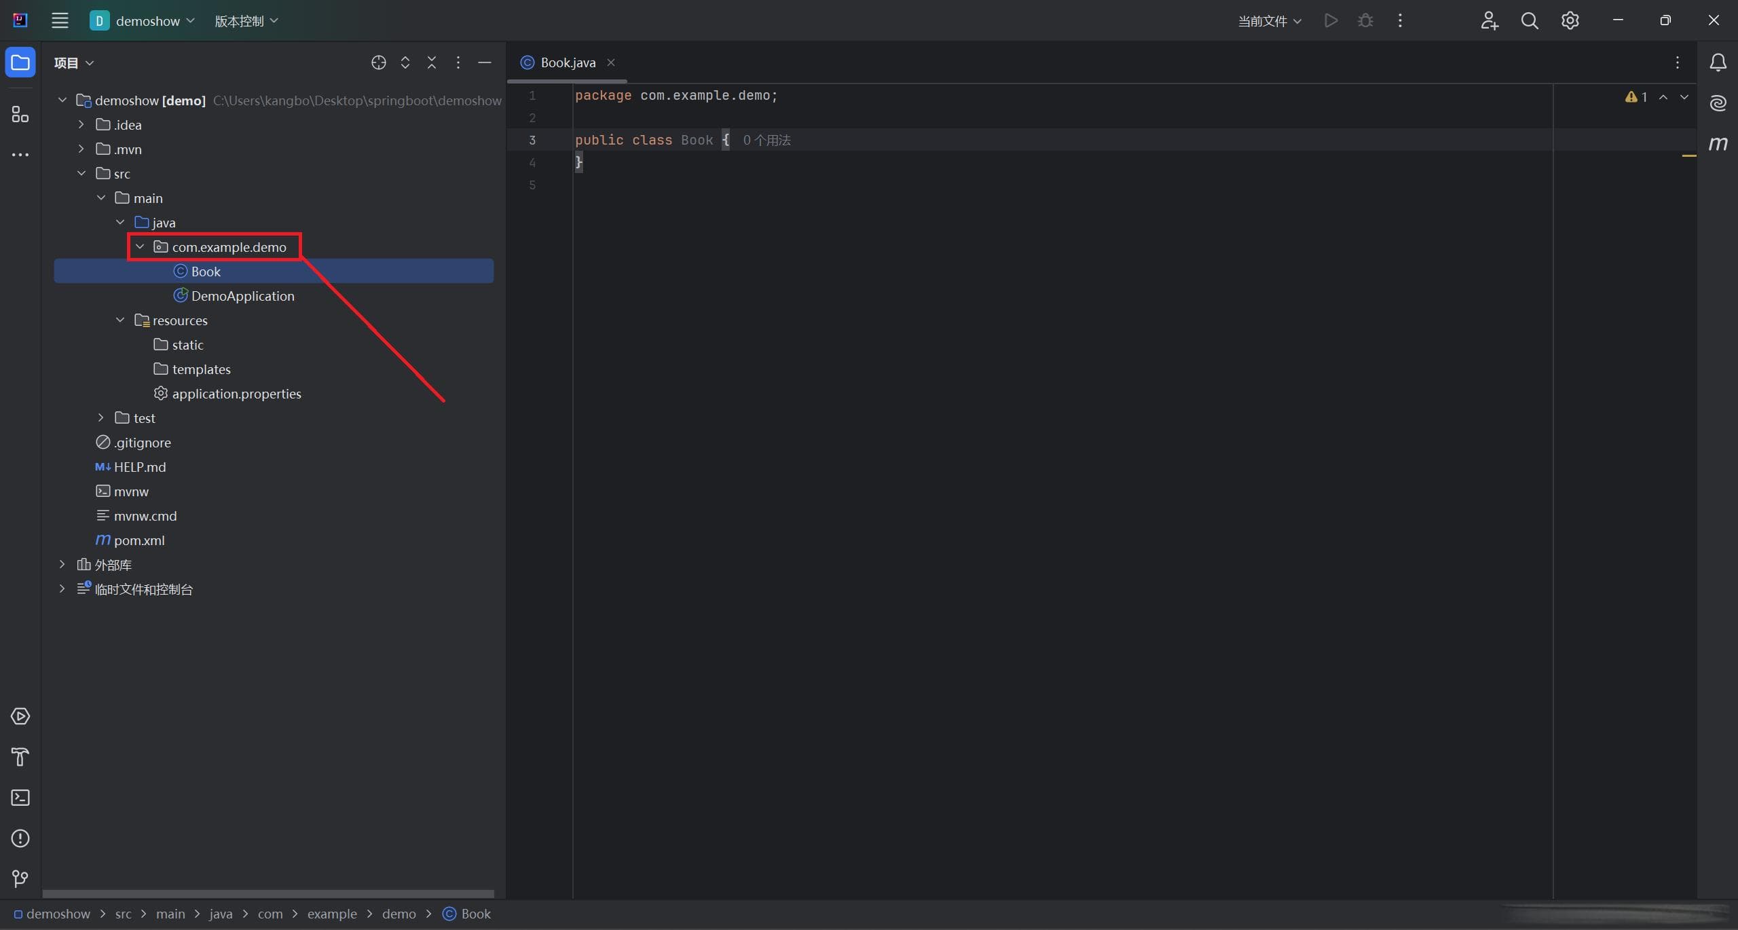Open the demoshow project dropdown
The width and height of the screenshot is (1738, 930).
143,20
